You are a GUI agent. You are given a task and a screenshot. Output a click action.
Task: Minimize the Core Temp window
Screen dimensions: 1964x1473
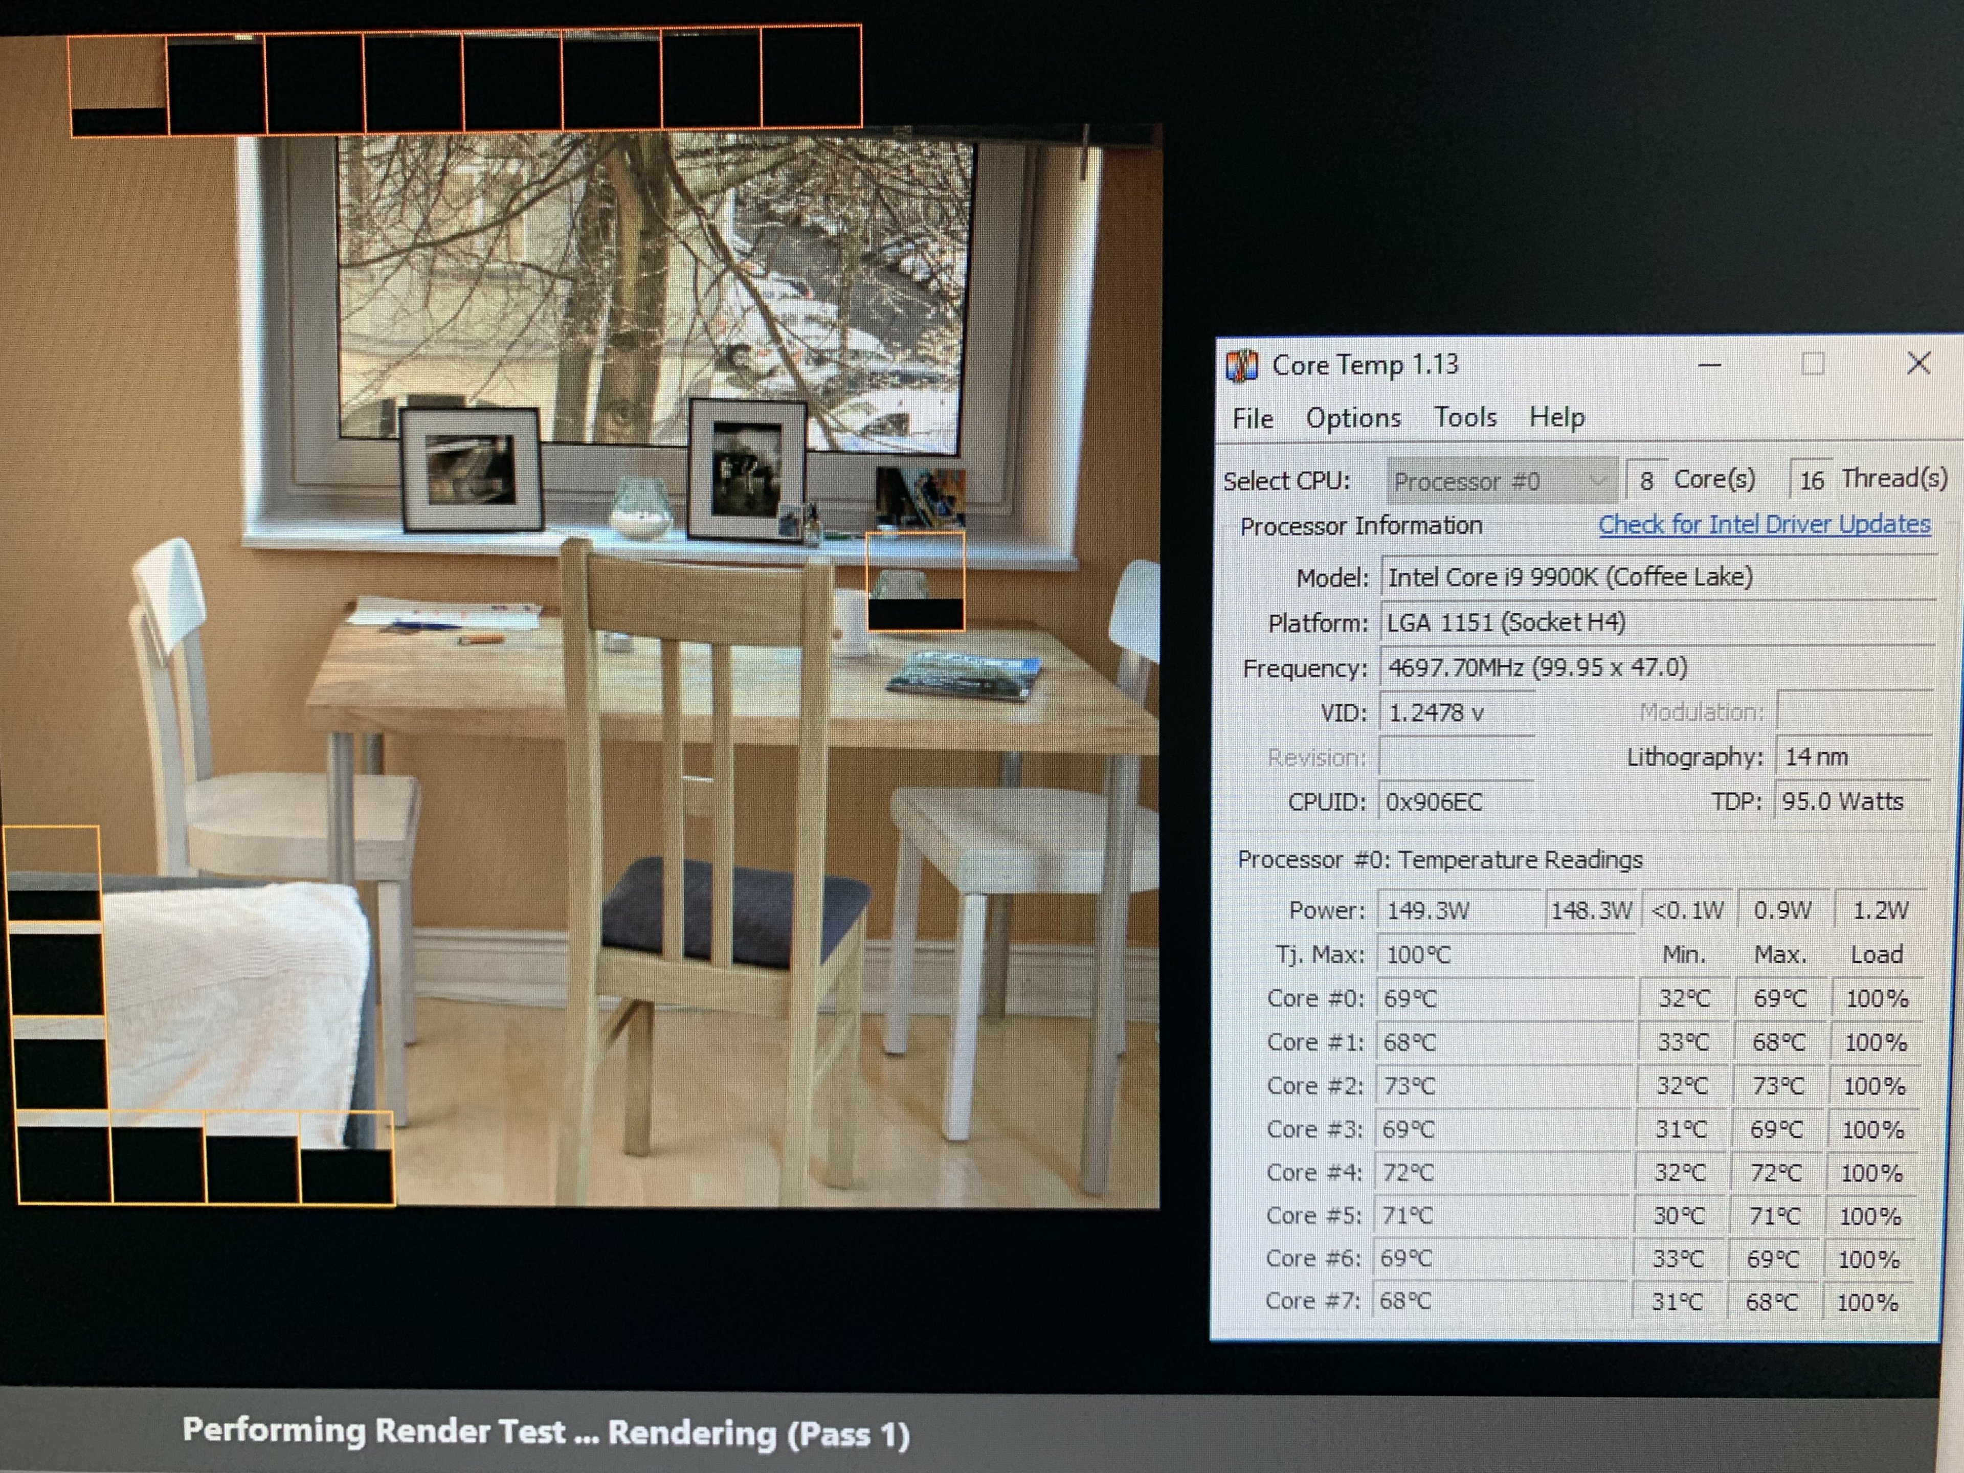click(1709, 365)
